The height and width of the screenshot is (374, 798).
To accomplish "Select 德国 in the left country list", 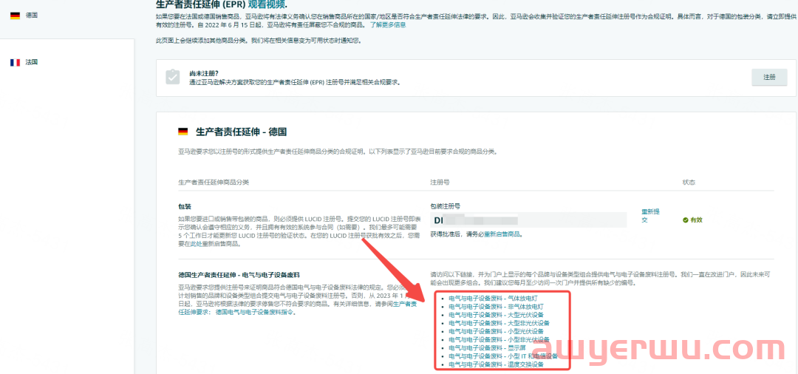I will tap(32, 16).
